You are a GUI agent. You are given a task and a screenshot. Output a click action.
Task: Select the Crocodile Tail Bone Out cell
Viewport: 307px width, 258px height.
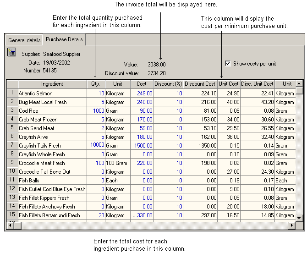point(52,172)
